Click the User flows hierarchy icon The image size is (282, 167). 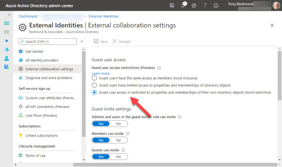click(21, 115)
